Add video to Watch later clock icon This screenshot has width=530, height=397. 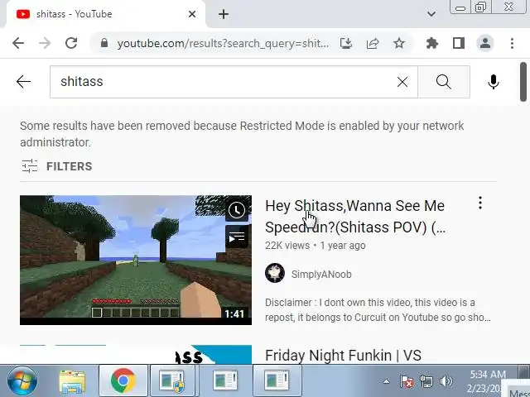point(237,210)
